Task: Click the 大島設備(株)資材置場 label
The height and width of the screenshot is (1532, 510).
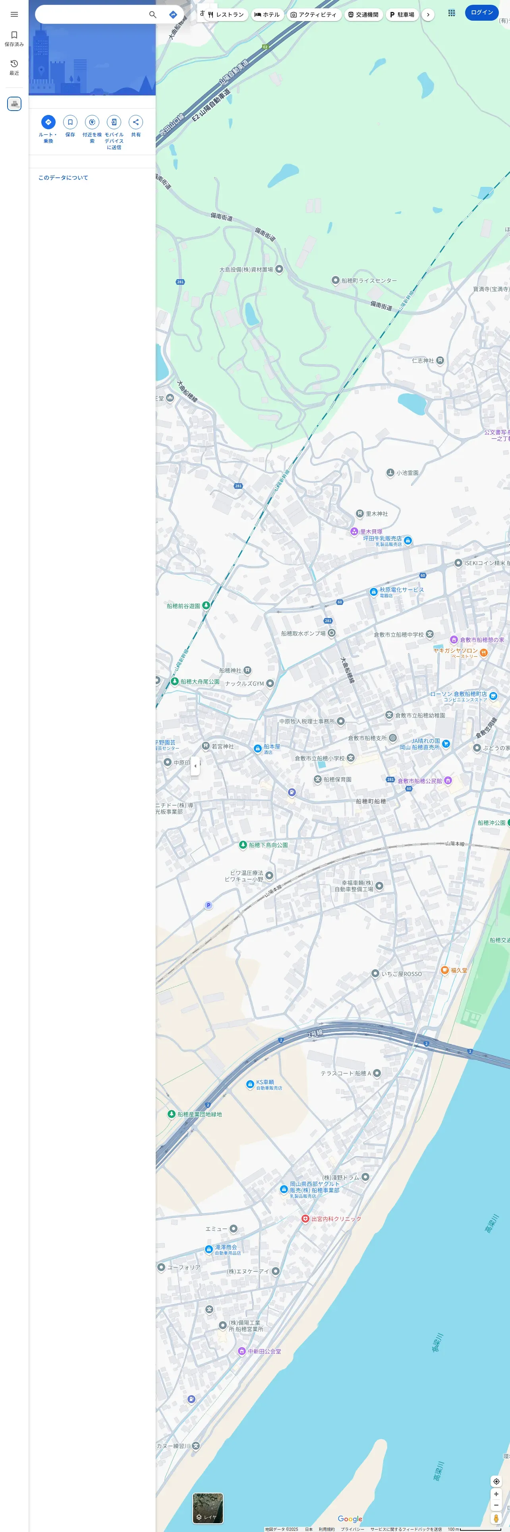Action: 246,269
